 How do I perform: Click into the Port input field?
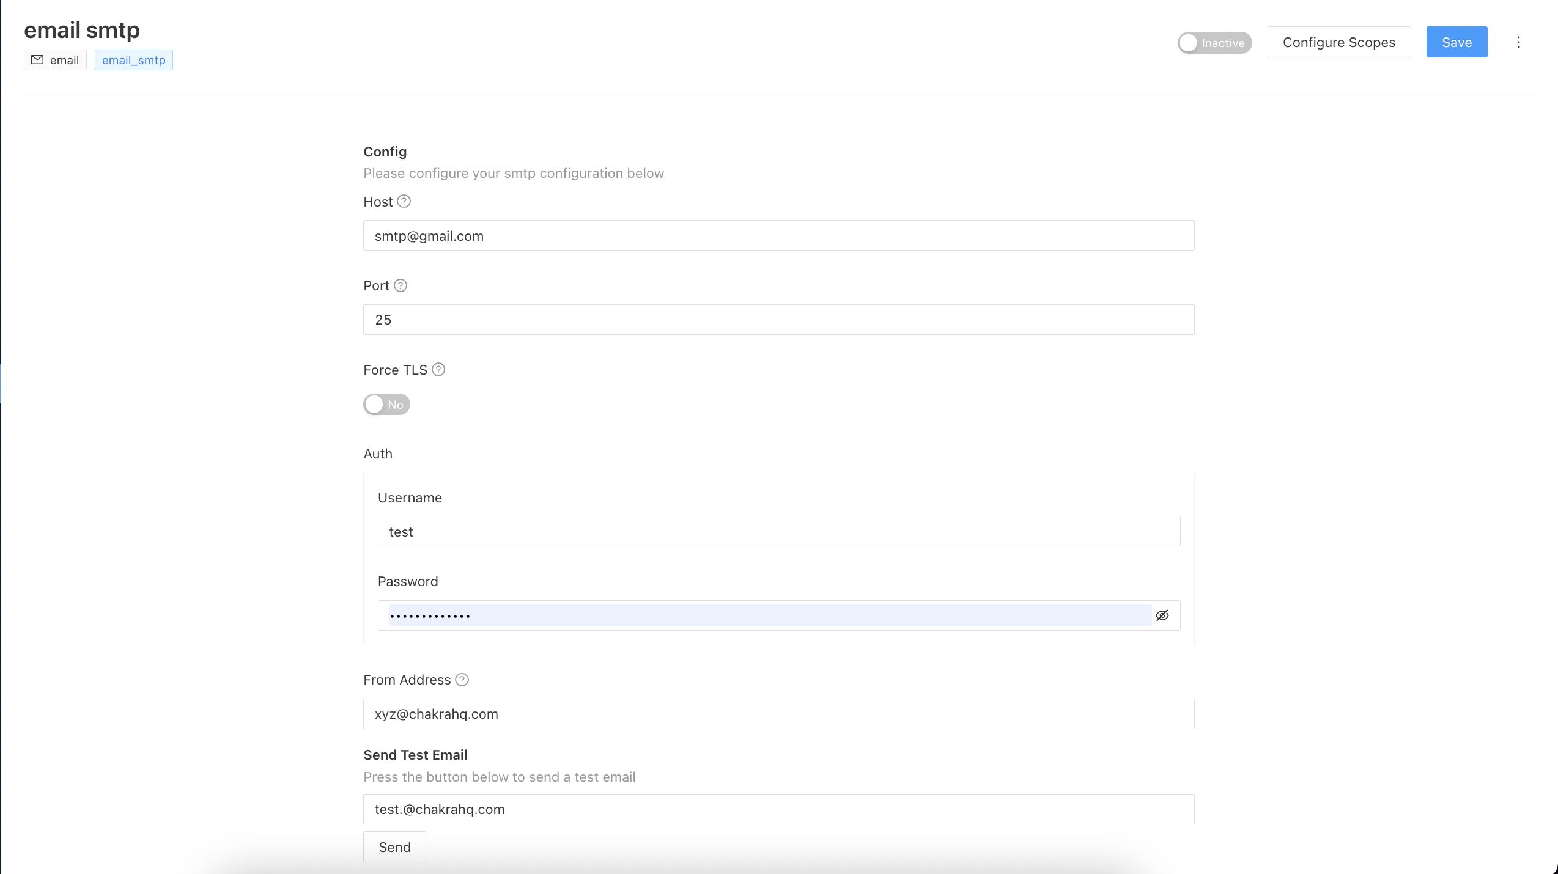(x=778, y=320)
